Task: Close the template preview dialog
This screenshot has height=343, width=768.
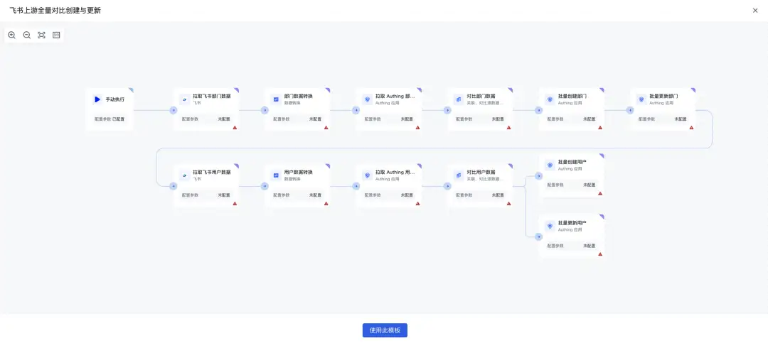Action: (x=755, y=10)
